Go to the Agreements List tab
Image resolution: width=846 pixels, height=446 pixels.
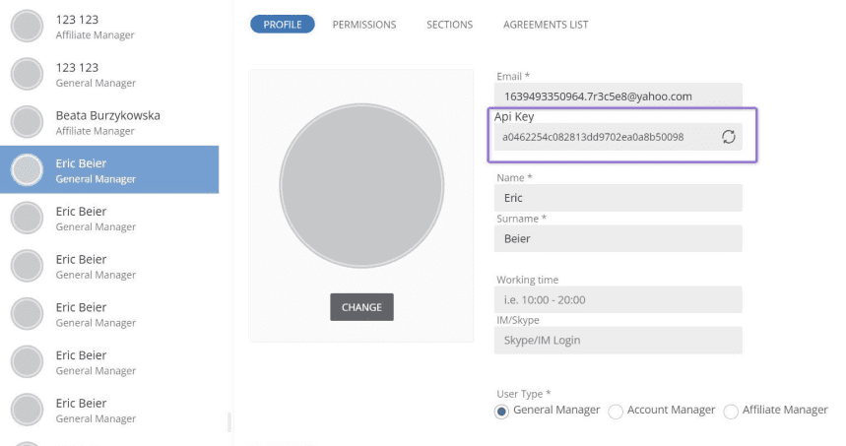[546, 25]
